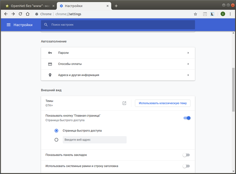
Task: Reload the settings page
Action: click(20, 14)
